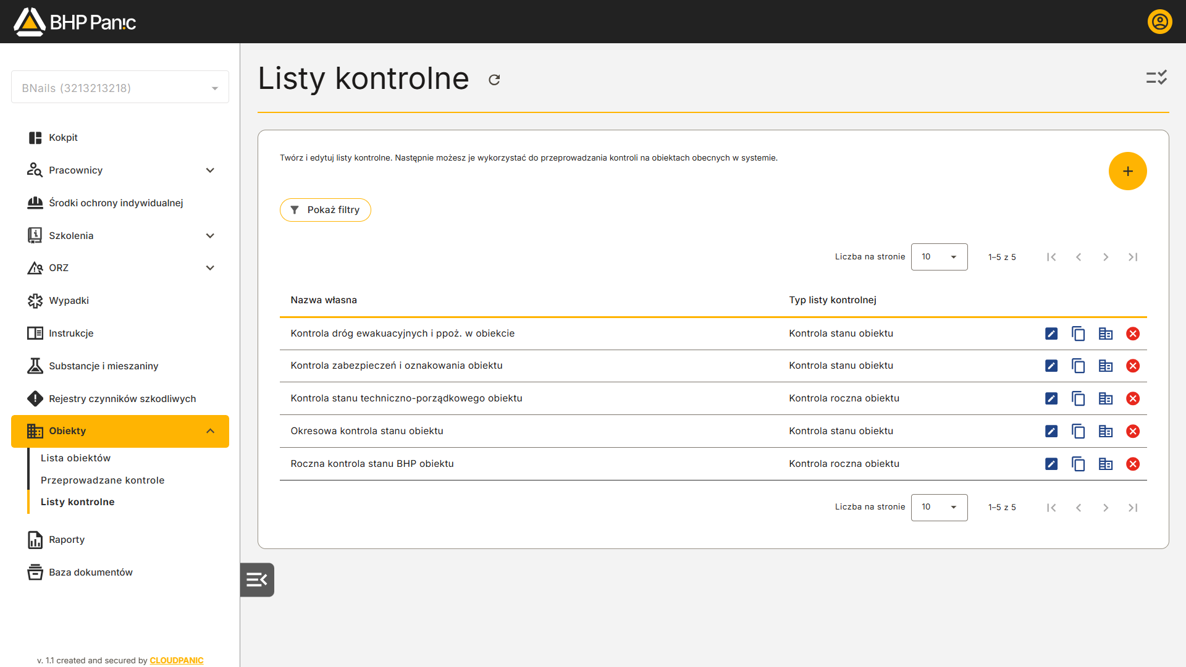Open Instrukcje section
The image size is (1186, 667).
[x=120, y=333]
